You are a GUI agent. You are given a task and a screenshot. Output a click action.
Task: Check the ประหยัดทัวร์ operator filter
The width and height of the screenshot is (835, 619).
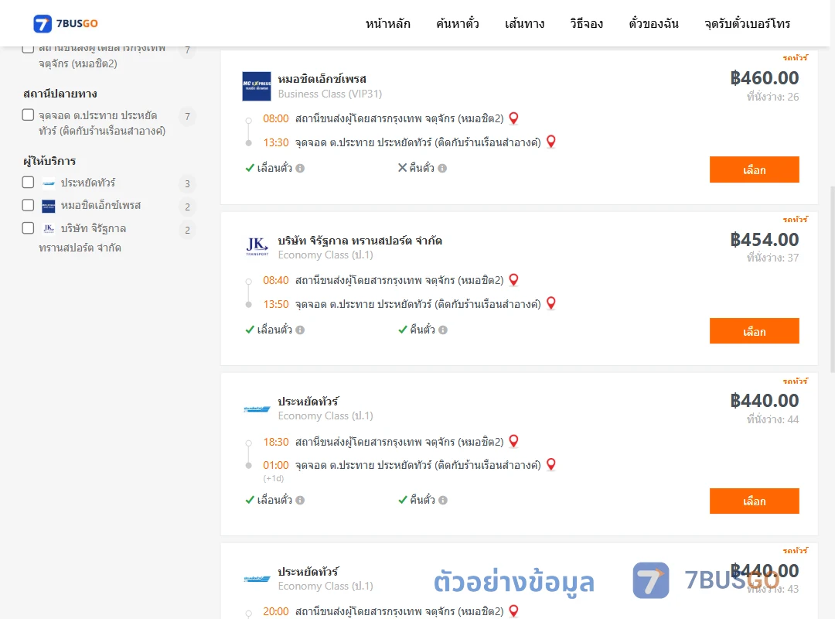[29, 183]
